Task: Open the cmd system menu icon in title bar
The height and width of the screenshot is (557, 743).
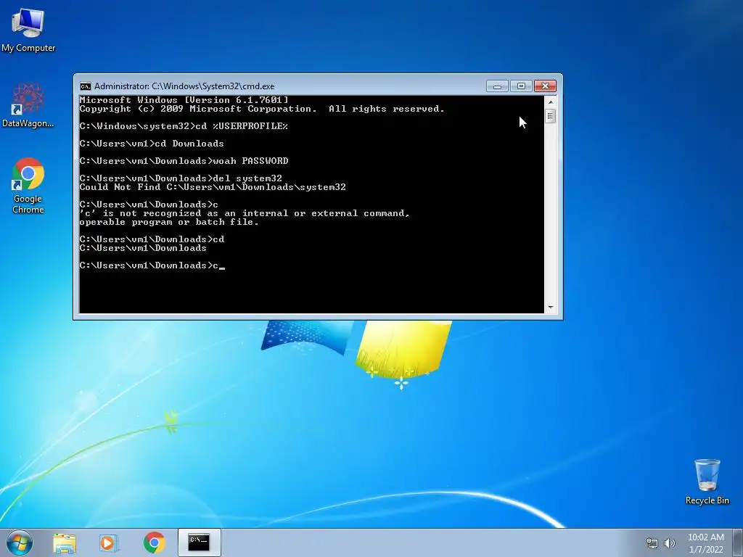Action: [x=86, y=86]
